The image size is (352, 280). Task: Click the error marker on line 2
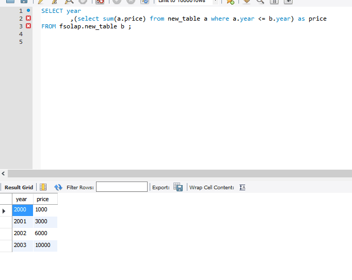[28, 18]
